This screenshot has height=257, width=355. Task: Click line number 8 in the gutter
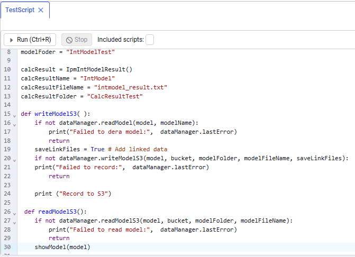click(9, 52)
